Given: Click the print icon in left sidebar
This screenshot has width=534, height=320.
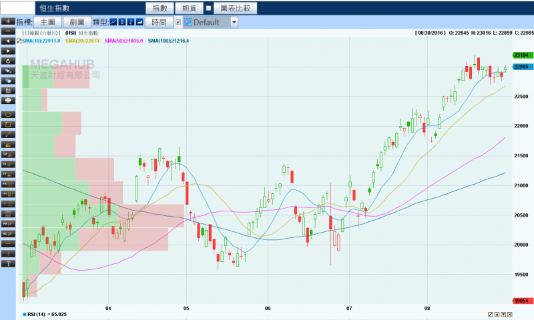Looking at the screenshot, I should (x=7, y=99).
